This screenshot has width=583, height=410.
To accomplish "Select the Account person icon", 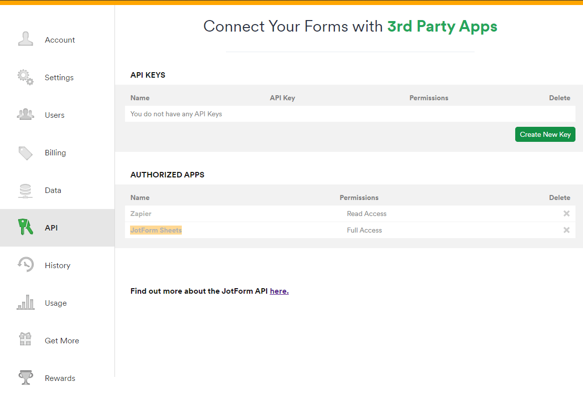I will pyautogui.click(x=26, y=39).
